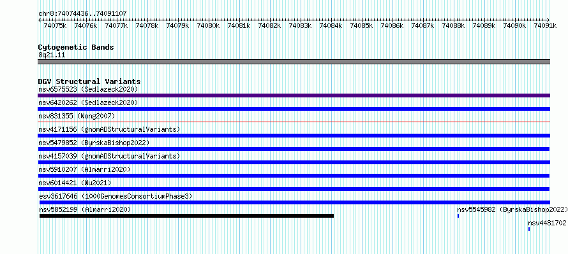
Task: Click the 74076k ruler position
Action: click(86, 25)
